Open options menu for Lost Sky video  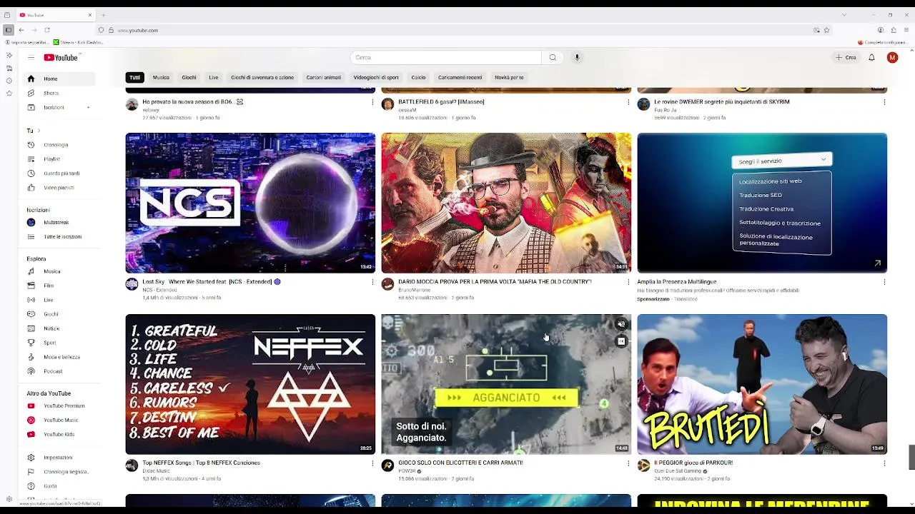pyautogui.click(x=372, y=282)
